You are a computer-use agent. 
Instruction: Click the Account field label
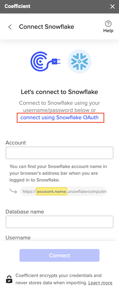[x=16, y=143]
